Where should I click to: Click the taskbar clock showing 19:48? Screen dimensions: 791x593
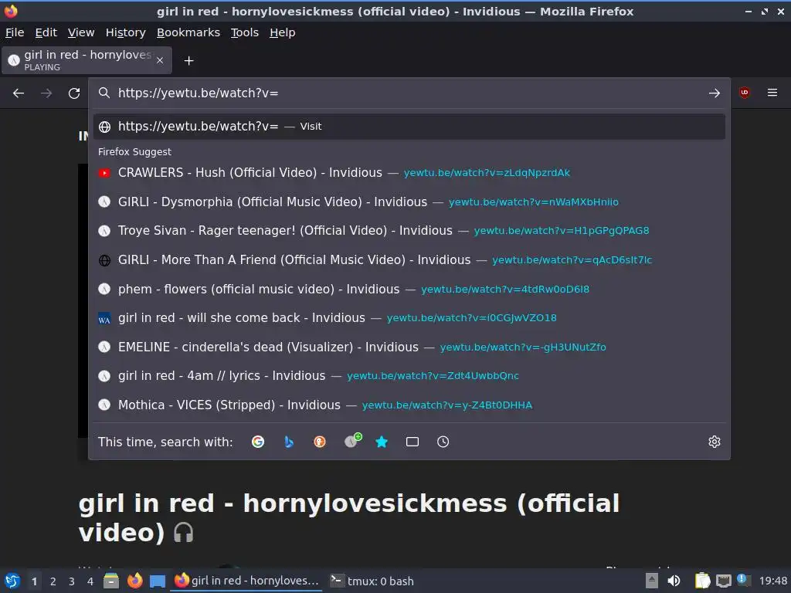click(x=772, y=581)
